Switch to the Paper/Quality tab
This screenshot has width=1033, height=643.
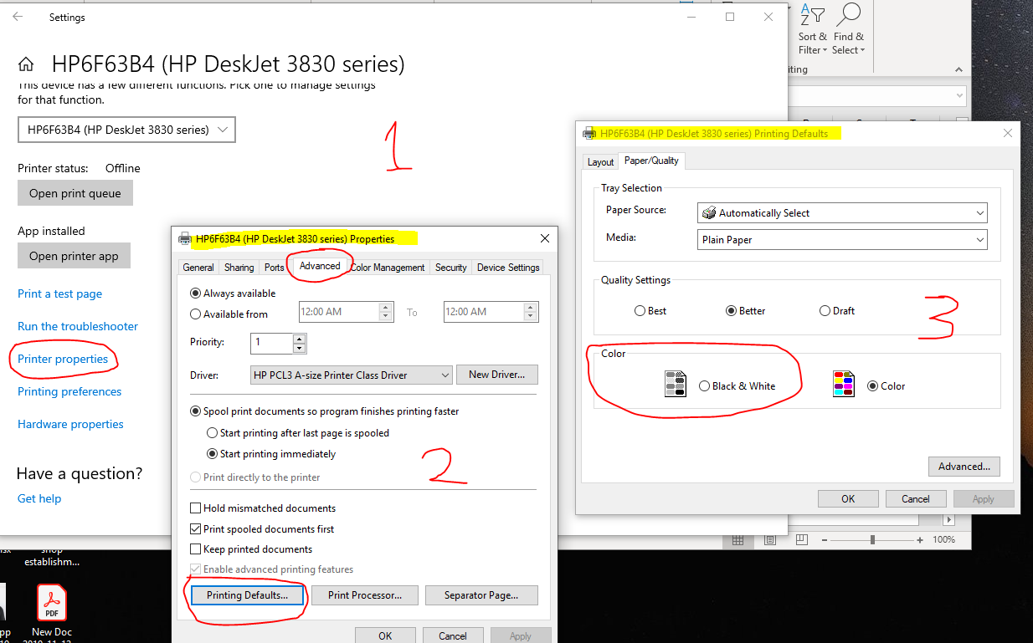(x=653, y=161)
